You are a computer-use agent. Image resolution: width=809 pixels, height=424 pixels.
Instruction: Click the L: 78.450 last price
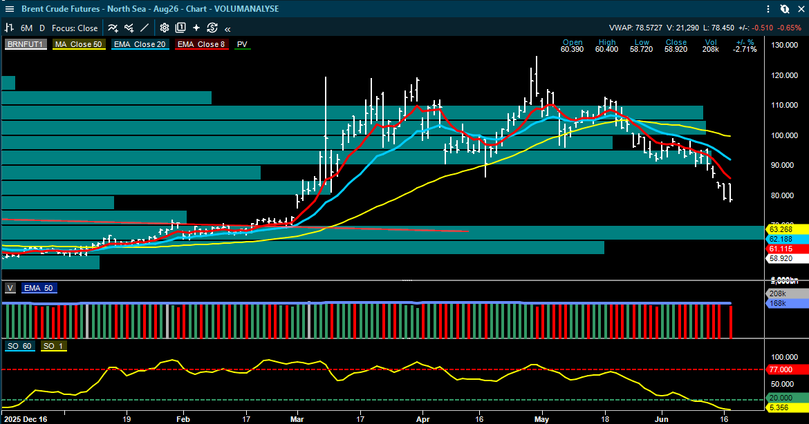coord(718,28)
